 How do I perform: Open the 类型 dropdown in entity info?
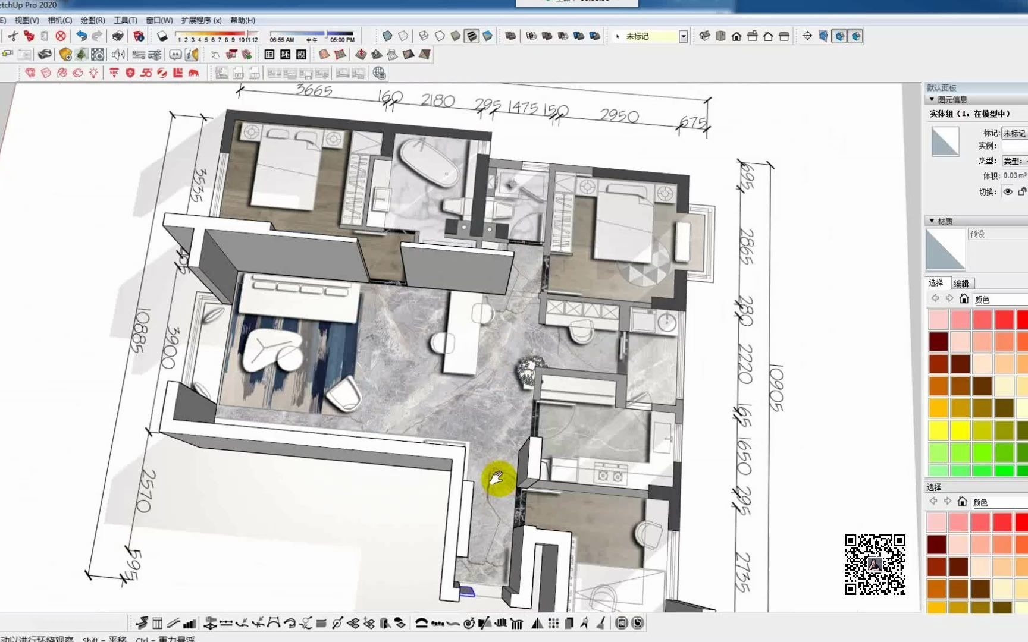[x=1014, y=160]
